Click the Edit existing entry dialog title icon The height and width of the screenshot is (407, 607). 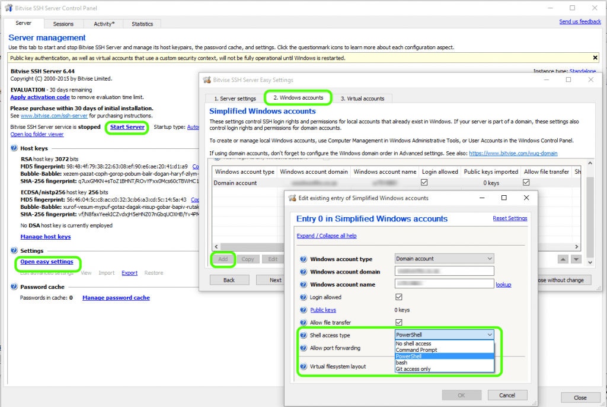(x=292, y=198)
